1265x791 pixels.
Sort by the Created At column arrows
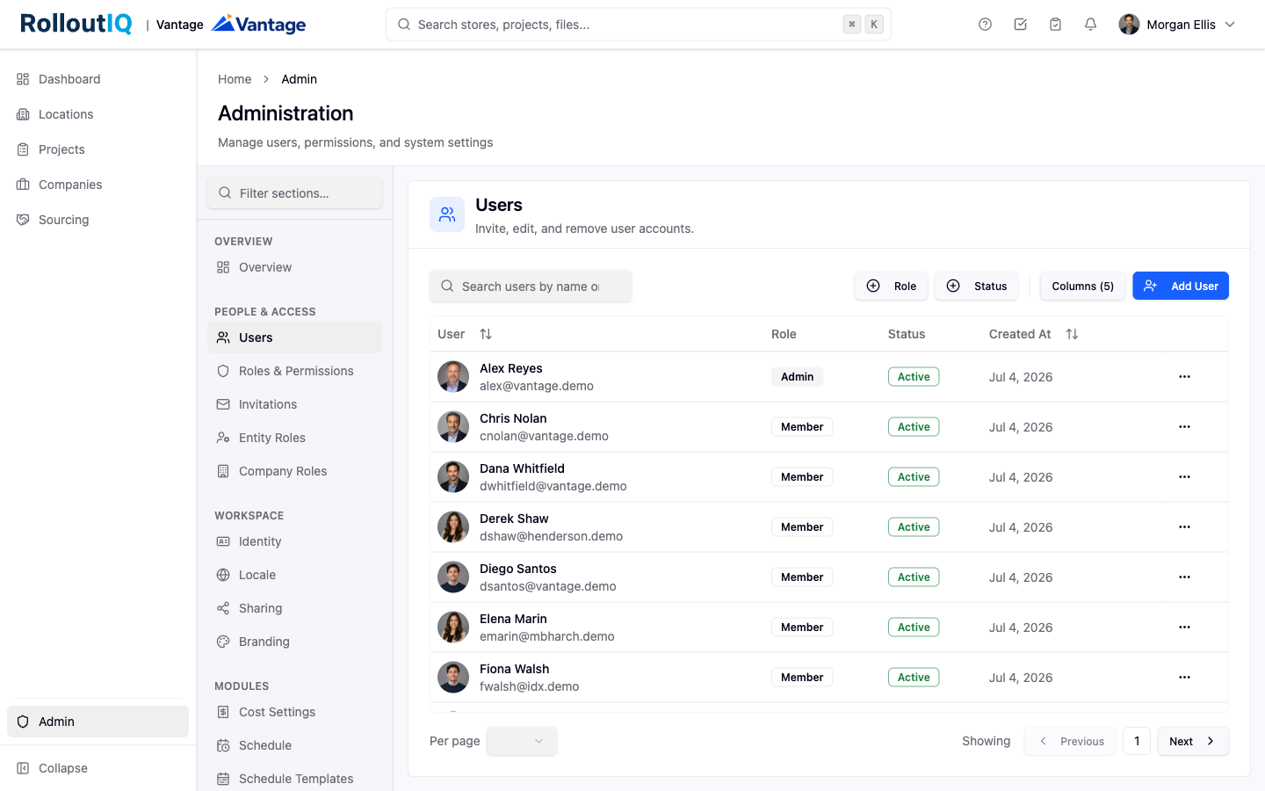pos(1072,334)
